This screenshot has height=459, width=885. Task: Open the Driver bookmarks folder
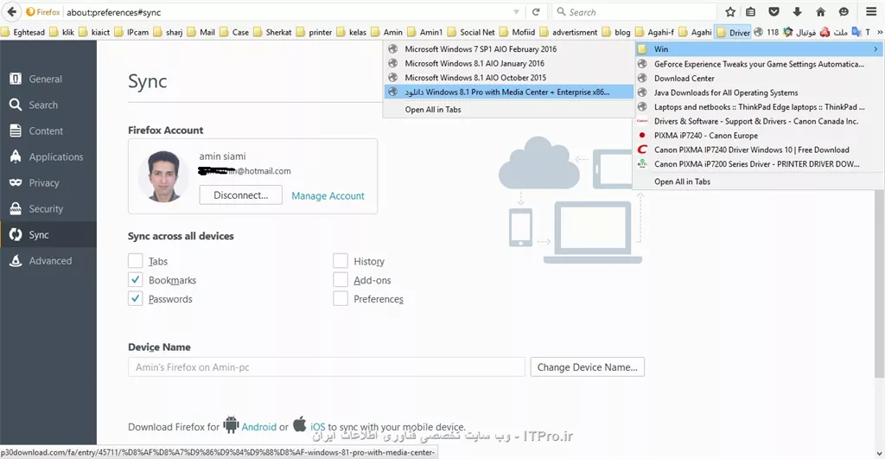coord(733,32)
